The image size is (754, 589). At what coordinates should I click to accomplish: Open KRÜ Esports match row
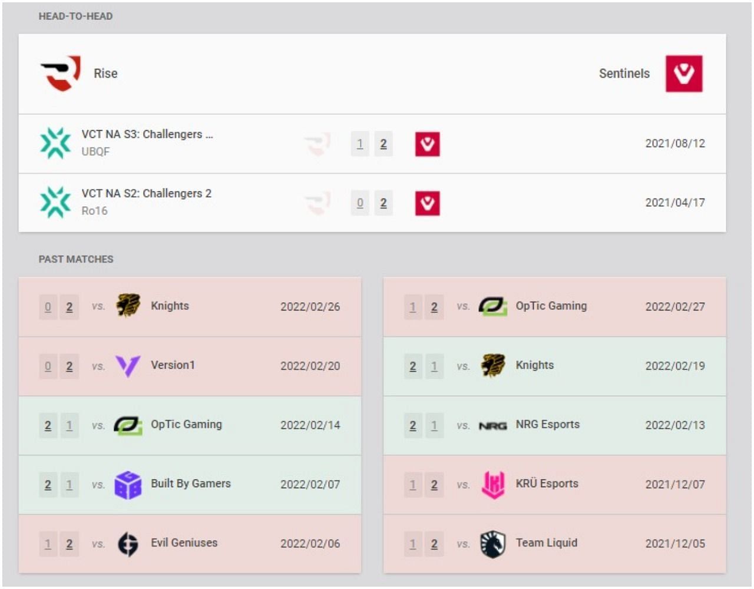[554, 485]
